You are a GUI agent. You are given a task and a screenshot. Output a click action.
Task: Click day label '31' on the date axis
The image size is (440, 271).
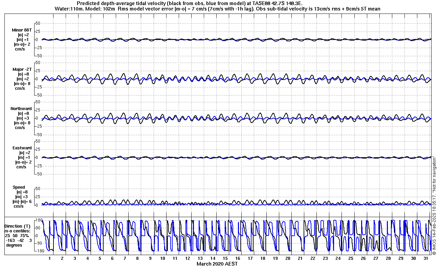pos(426,258)
